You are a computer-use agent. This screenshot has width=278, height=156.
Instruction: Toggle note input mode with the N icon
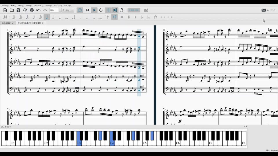pyautogui.click(x=5, y=17)
